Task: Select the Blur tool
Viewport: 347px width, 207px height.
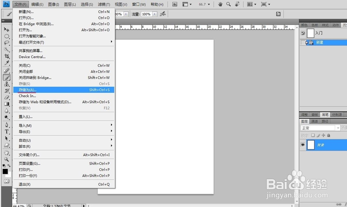Action: pyautogui.click(x=7, y=110)
